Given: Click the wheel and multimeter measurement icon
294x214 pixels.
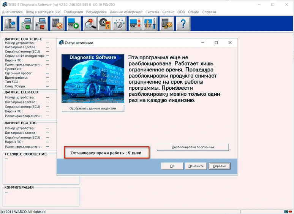Looking at the screenshot, I should coord(104,24).
